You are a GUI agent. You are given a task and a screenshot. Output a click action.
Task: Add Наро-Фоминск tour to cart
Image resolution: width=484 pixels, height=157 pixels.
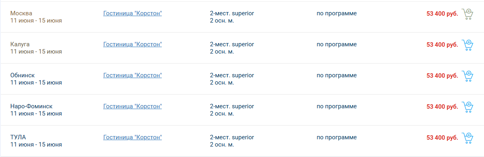pyautogui.click(x=467, y=107)
